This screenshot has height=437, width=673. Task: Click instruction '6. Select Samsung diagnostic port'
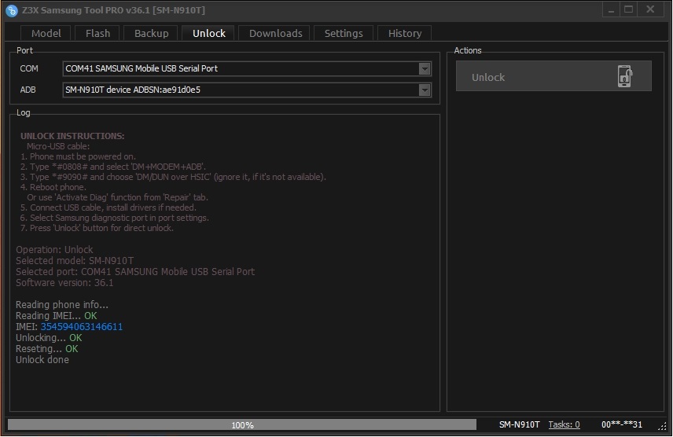tap(115, 218)
